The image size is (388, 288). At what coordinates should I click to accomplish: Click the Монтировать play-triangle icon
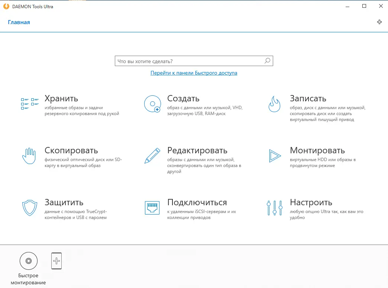[x=274, y=156]
